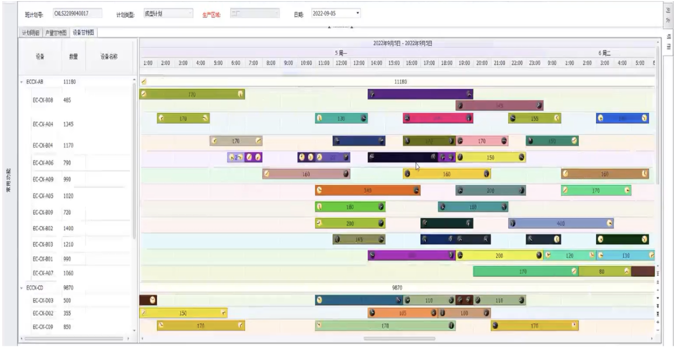Click end clock icon of olive 170 bar in EC-CX-B08 row

[x=240, y=94]
